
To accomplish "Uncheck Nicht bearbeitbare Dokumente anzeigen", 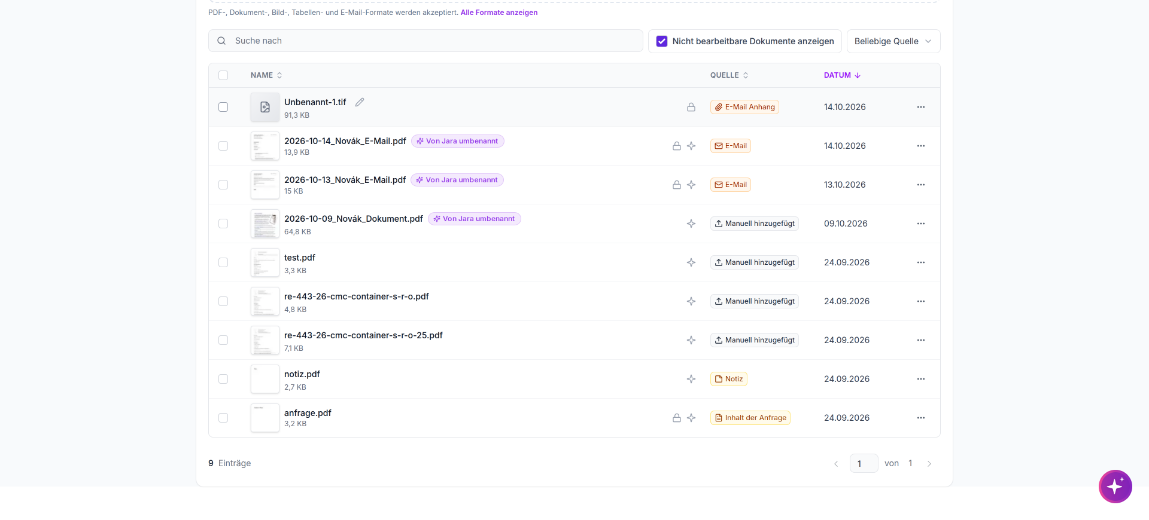I will click(x=662, y=41).
